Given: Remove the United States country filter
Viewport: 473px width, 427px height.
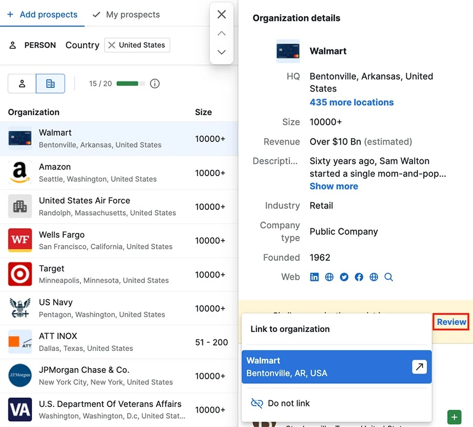Looking at the screenshot, I should click(111, 45).
